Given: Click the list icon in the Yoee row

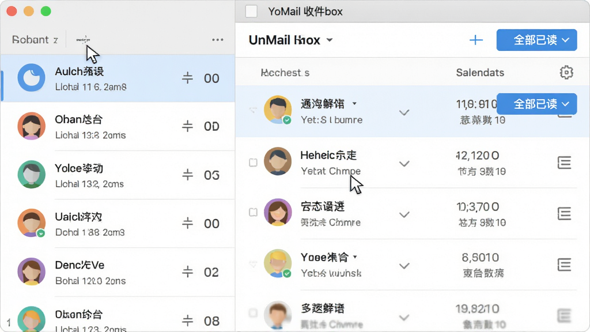Looking at the screenshot, I should pos(564,265).
